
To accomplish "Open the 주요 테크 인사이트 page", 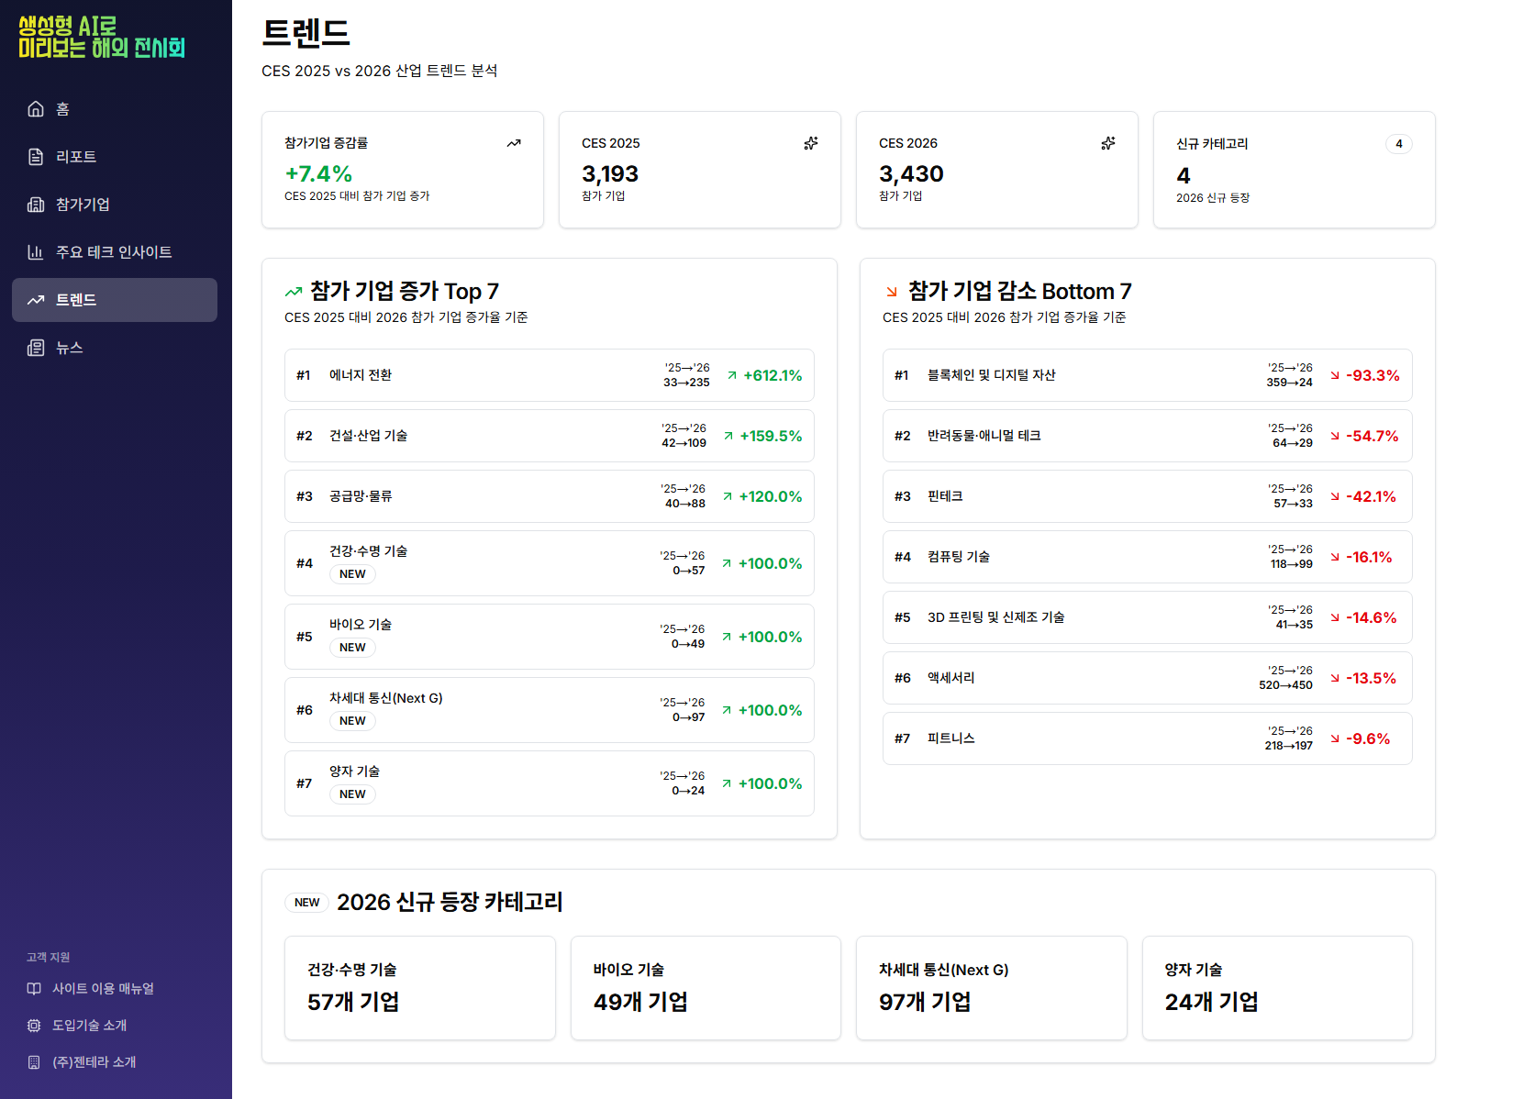I will 114,252.
